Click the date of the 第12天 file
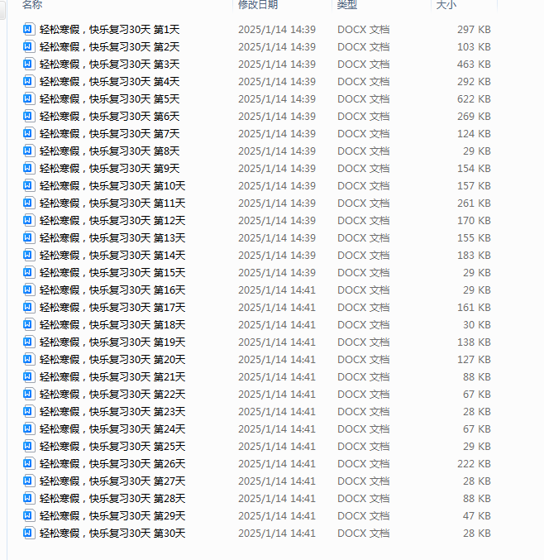The width and height of the screenshot is (544, 560). pos(277,221)
